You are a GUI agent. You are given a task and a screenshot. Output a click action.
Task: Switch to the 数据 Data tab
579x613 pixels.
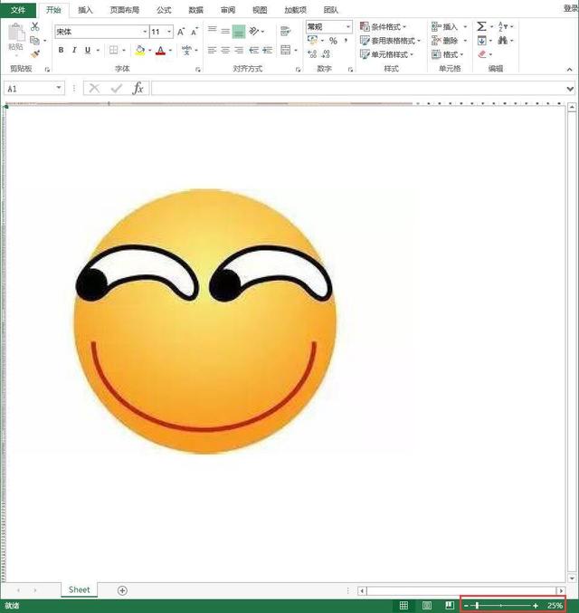pyautogui.click(x=195, y=10)
